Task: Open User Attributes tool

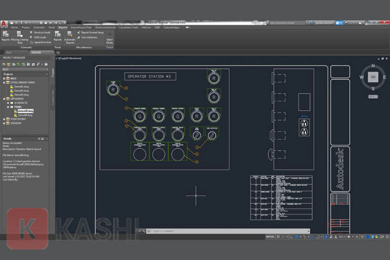Action: pos(87,37)
